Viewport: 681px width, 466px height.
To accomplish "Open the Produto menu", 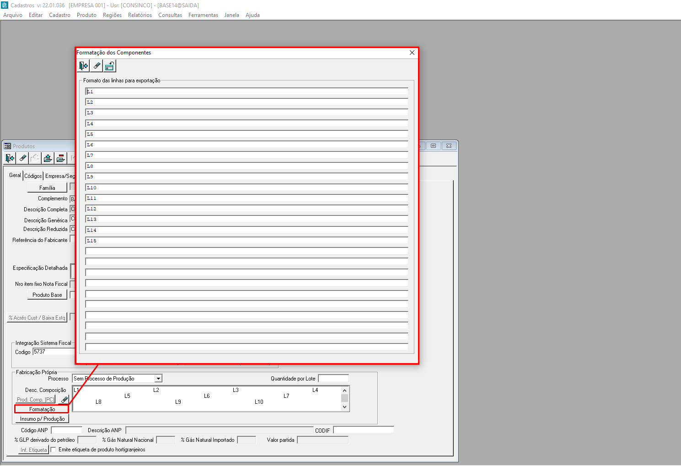I will (86, 15).
